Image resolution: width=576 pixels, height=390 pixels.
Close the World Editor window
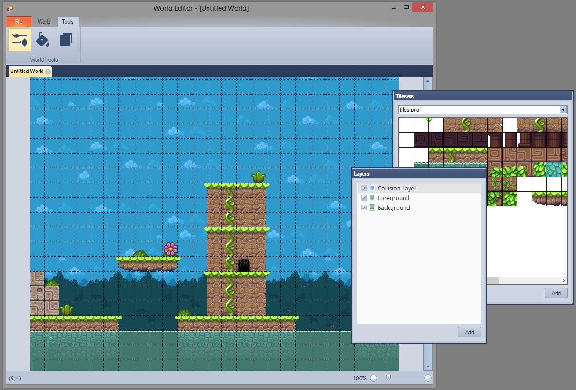pos(422,7)
